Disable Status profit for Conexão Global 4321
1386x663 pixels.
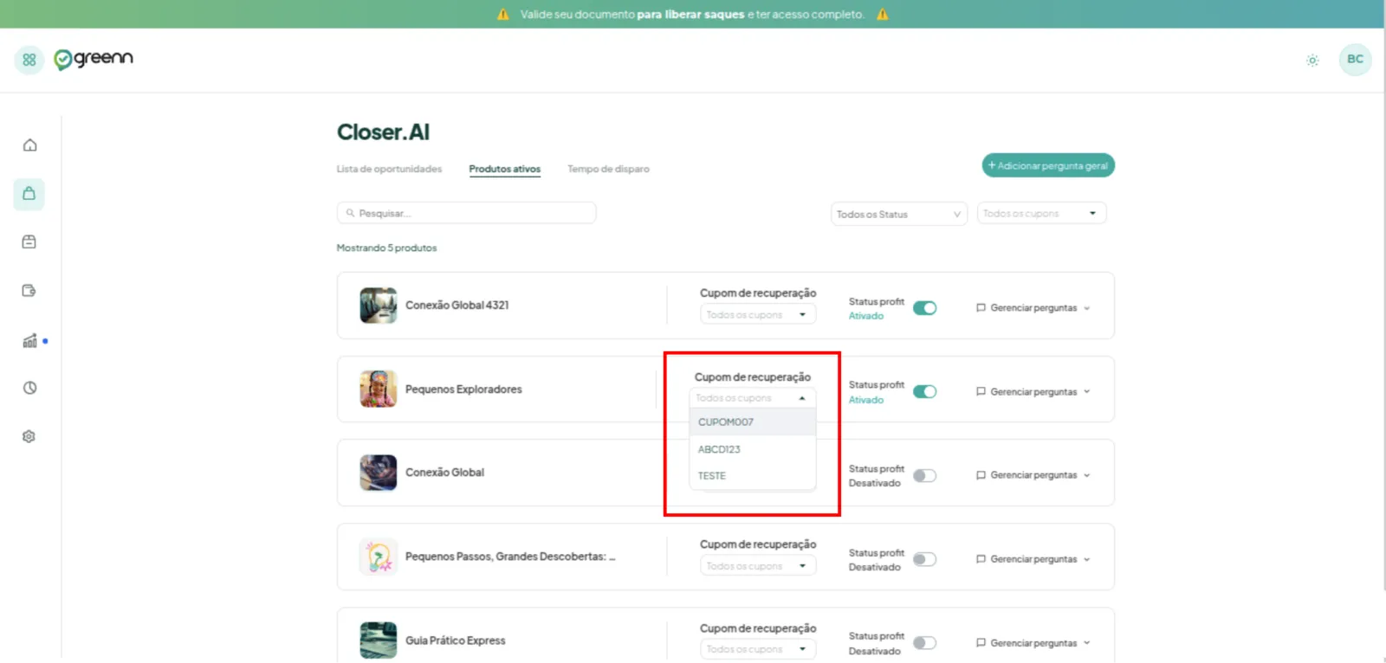coord(925,308)
